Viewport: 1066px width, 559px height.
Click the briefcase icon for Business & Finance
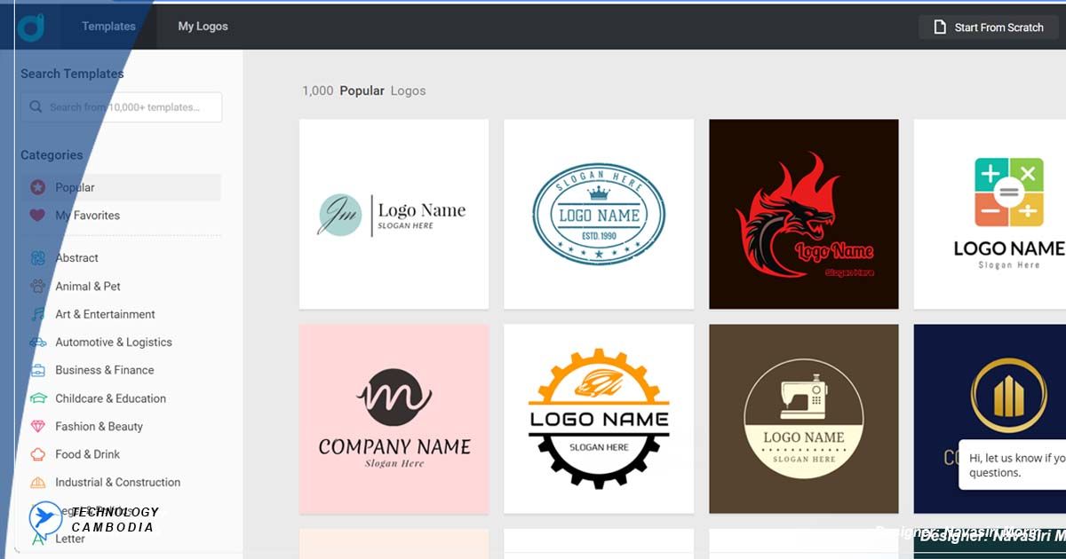(37, 370)
